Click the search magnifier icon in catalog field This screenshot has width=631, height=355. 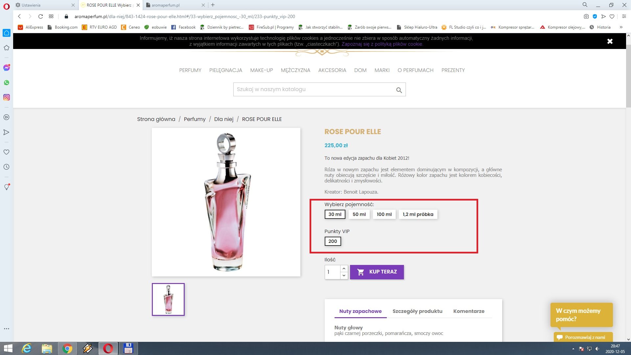(x=399, y=90)
